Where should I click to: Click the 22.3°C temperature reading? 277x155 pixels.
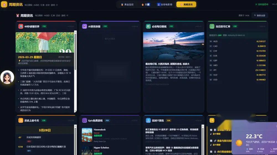(x=254, y=136)
